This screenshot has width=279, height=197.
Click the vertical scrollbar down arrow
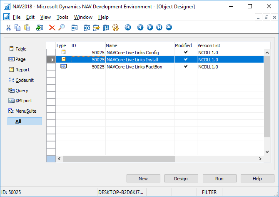click(x=267, y=152)
